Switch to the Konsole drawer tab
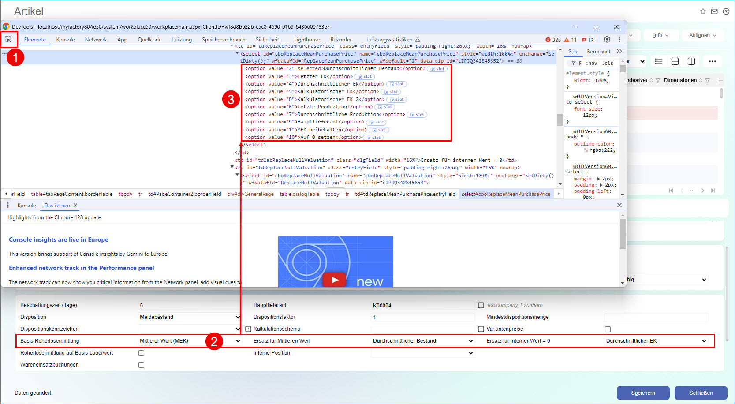735x404 pixels. pyautogui.click(x=26, y=206)
